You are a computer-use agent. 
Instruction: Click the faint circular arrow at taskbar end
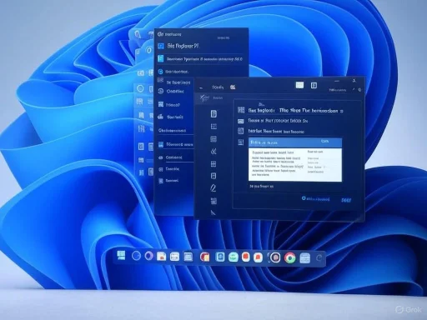point(319,258)
